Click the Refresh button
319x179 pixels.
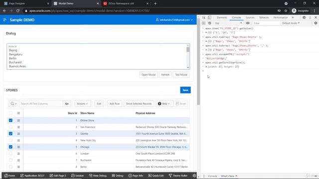tap(165, 75)
